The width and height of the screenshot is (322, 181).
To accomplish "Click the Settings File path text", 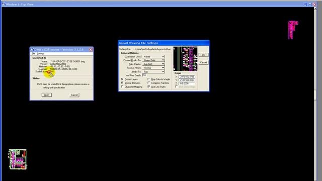I will 152,49.
